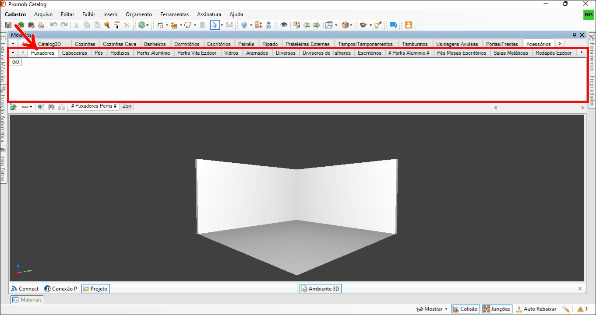Image resolution: width=596 pixels, height=315 pixels.
Task: Click the green right arrow icon
Action: click(317, 25)
